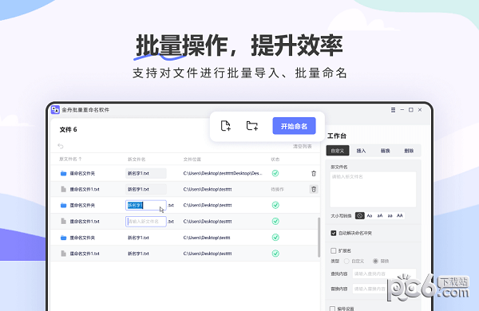Click the sort arrow beside 原文件名
This screenshot has width=479, height=311.
coord(80,159)
